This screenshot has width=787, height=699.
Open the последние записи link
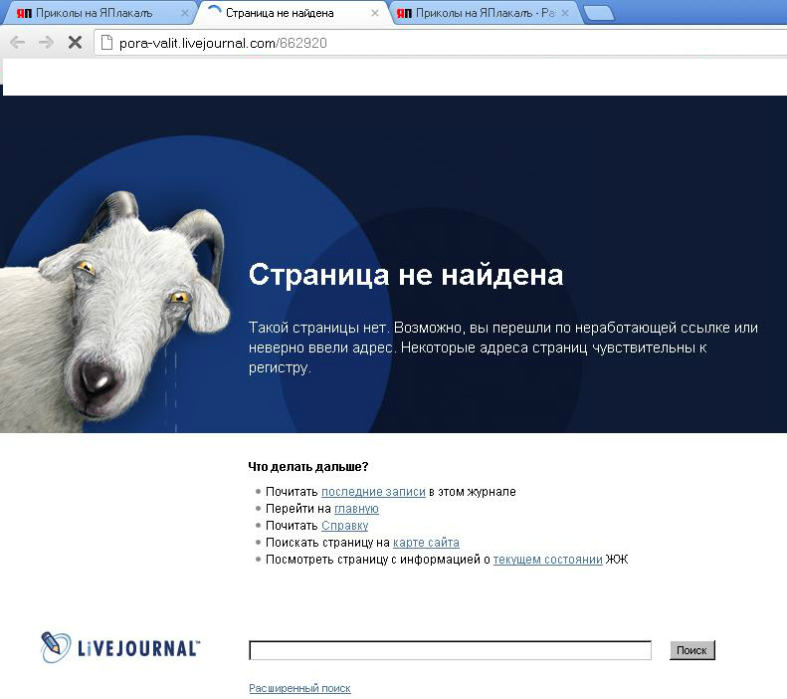[373, 492]
